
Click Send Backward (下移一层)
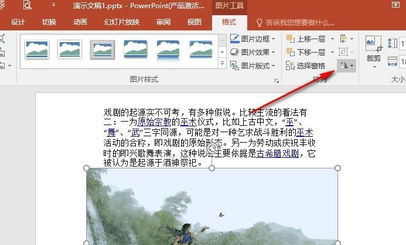306,52
